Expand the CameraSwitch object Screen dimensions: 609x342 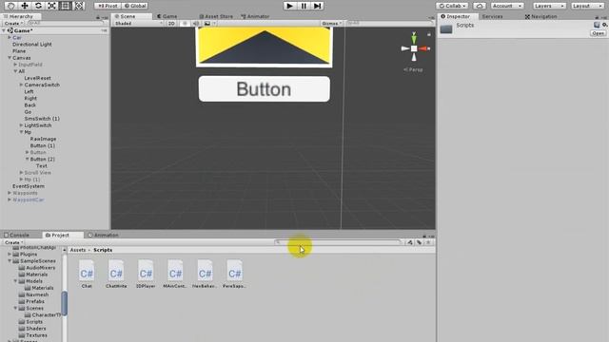[x=21, y=85]
